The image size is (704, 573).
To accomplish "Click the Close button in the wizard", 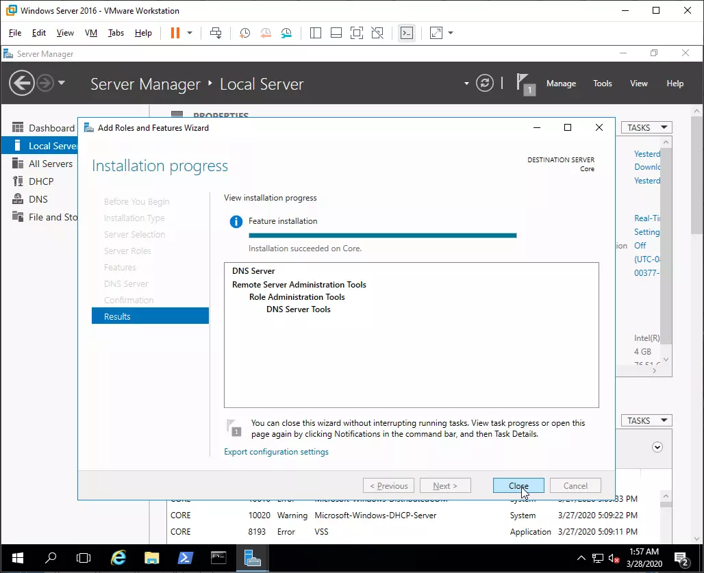I will pos(518,485).
